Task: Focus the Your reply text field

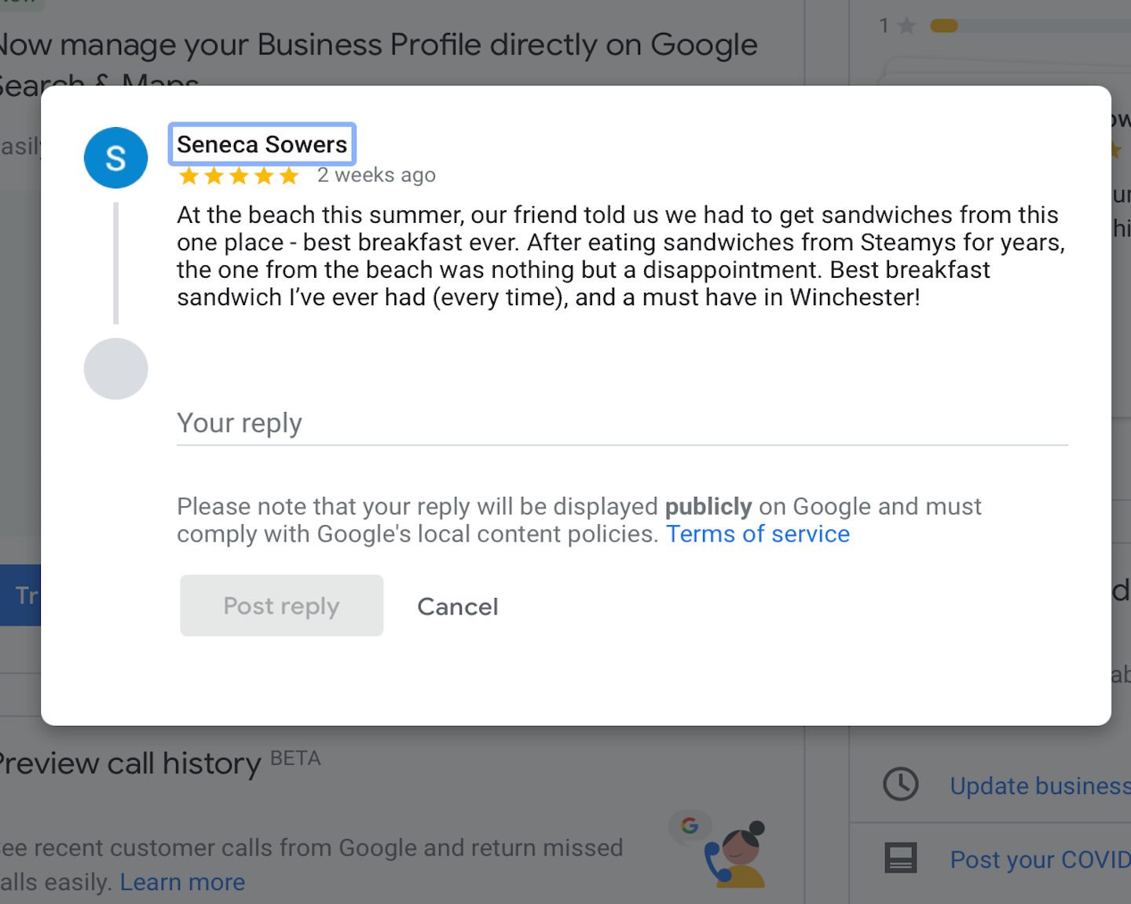Action: click(x=621, y=424)
